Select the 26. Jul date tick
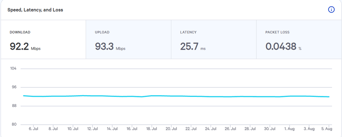 click(230, 129)
